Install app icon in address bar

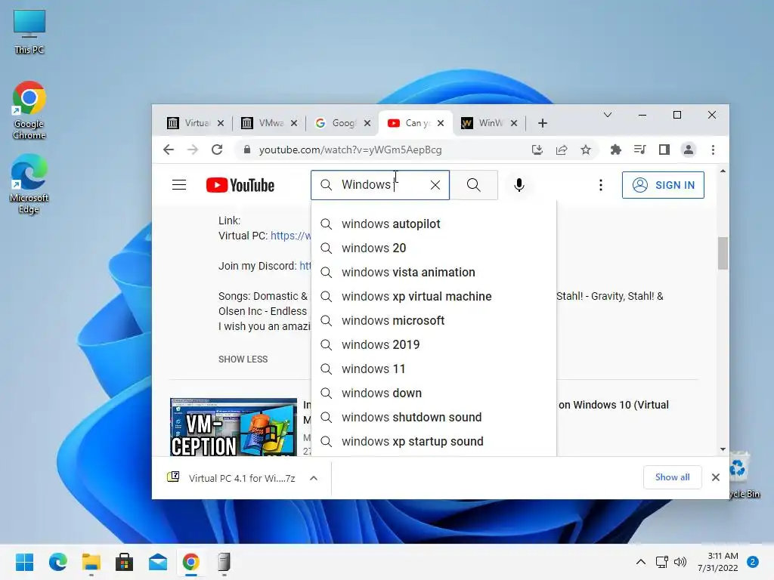537,150
